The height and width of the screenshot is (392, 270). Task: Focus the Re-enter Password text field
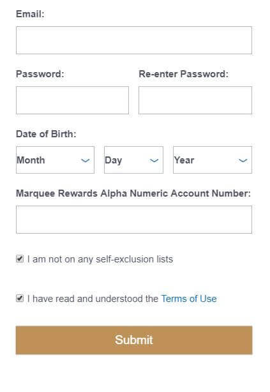click(195, 100)
